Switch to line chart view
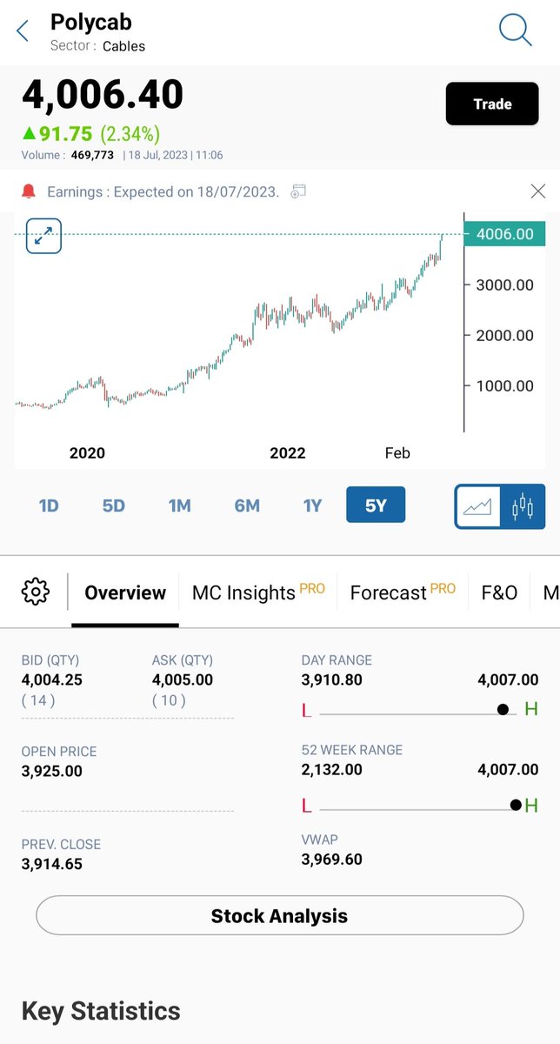 click(477, 506)
